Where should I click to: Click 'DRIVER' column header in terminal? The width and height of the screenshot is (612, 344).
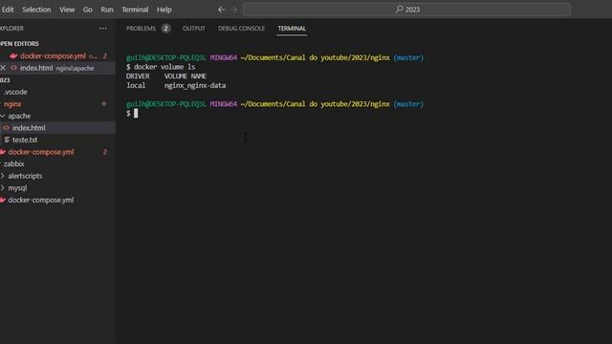point(138,76)
